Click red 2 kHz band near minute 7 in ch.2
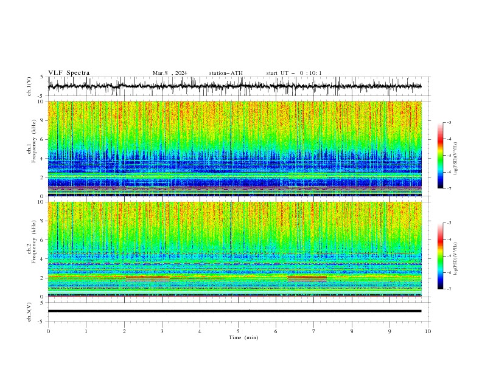The width and height of the screenshot is (482, 372). click(307, 277)
